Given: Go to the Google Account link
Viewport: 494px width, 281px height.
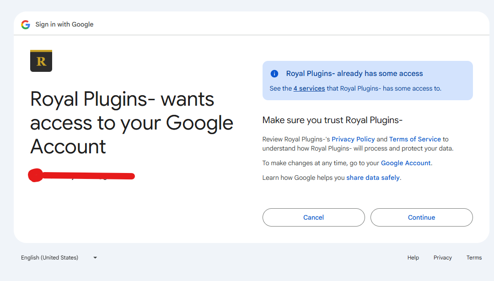Looking at the screenshot, I should pyautogui.click(x=406, y=163).
